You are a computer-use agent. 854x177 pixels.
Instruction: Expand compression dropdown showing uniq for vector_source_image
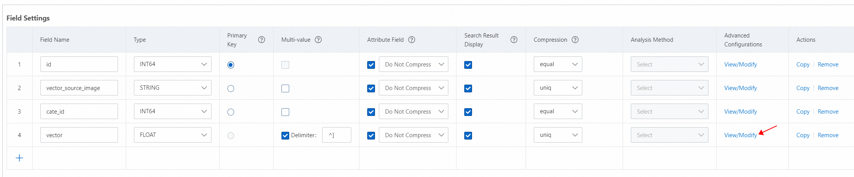point(558,88)
